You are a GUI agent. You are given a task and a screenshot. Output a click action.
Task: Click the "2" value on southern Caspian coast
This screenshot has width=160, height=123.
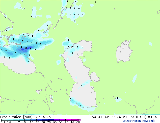pyautogui.click(x=81, y=105)
